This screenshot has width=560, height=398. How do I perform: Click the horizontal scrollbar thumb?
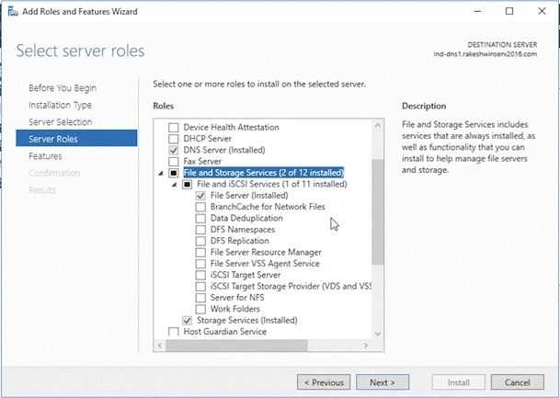click(237, 346)
